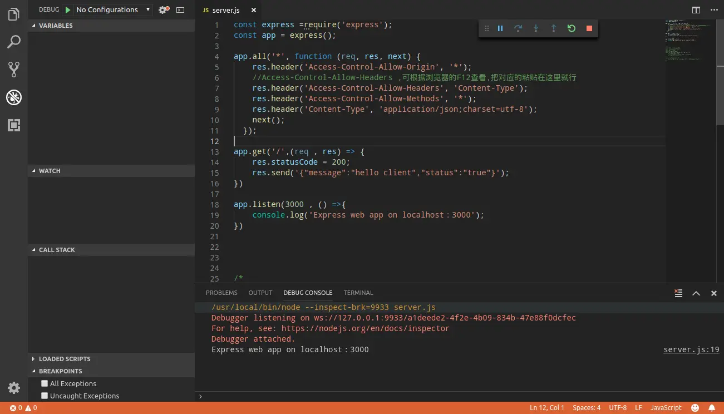Open the Search view in activity bar

pos(14,42)
